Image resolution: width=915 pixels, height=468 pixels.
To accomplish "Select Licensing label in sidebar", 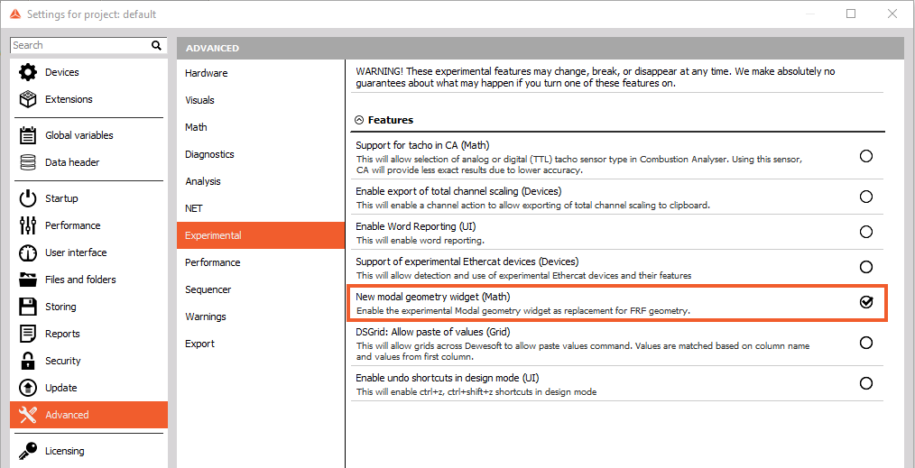I will (x=65, y=451).
